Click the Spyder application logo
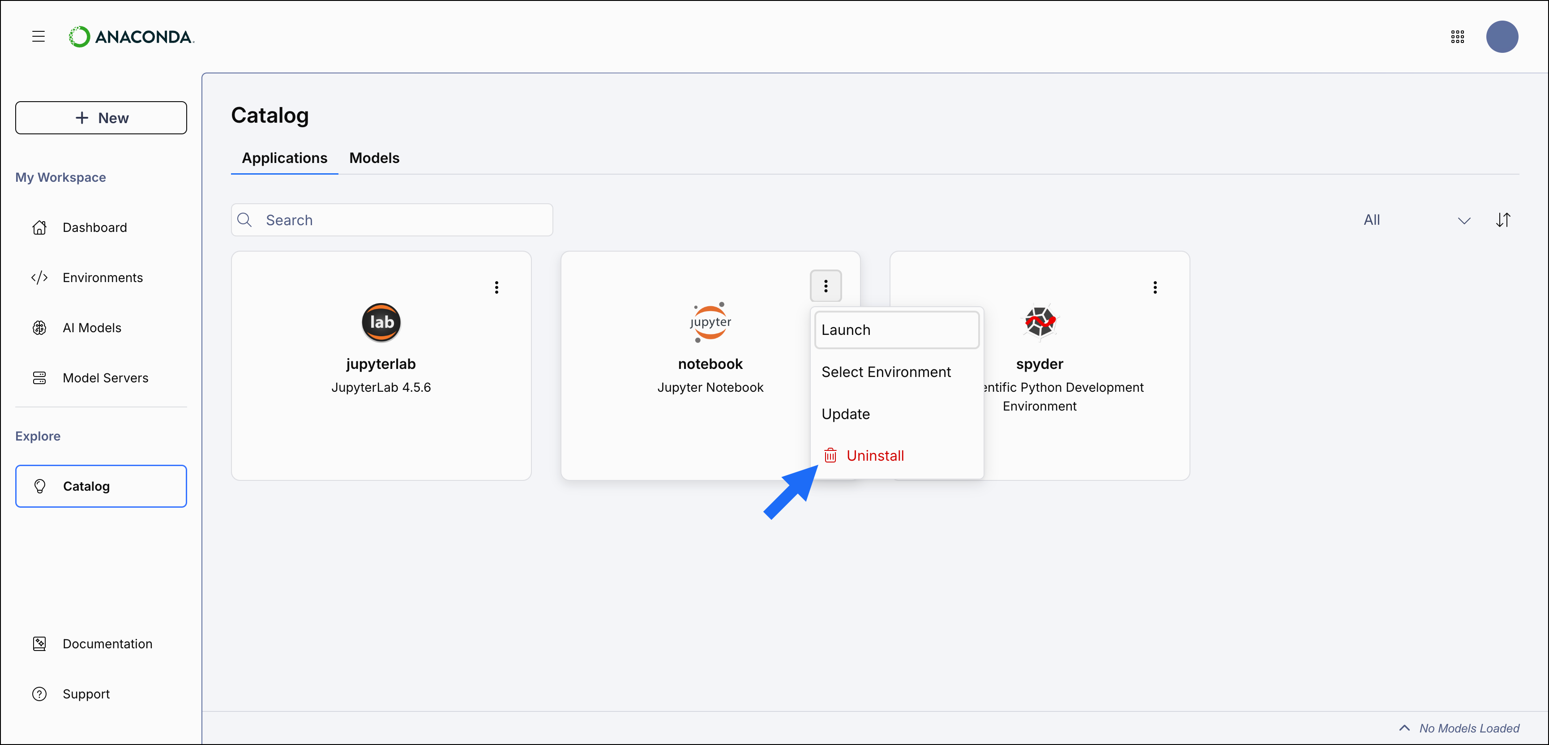1549x745 pixels. click(1040, 322)
